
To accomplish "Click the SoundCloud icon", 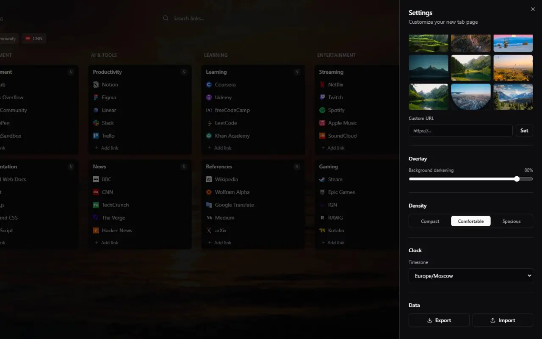I will 322,136.
